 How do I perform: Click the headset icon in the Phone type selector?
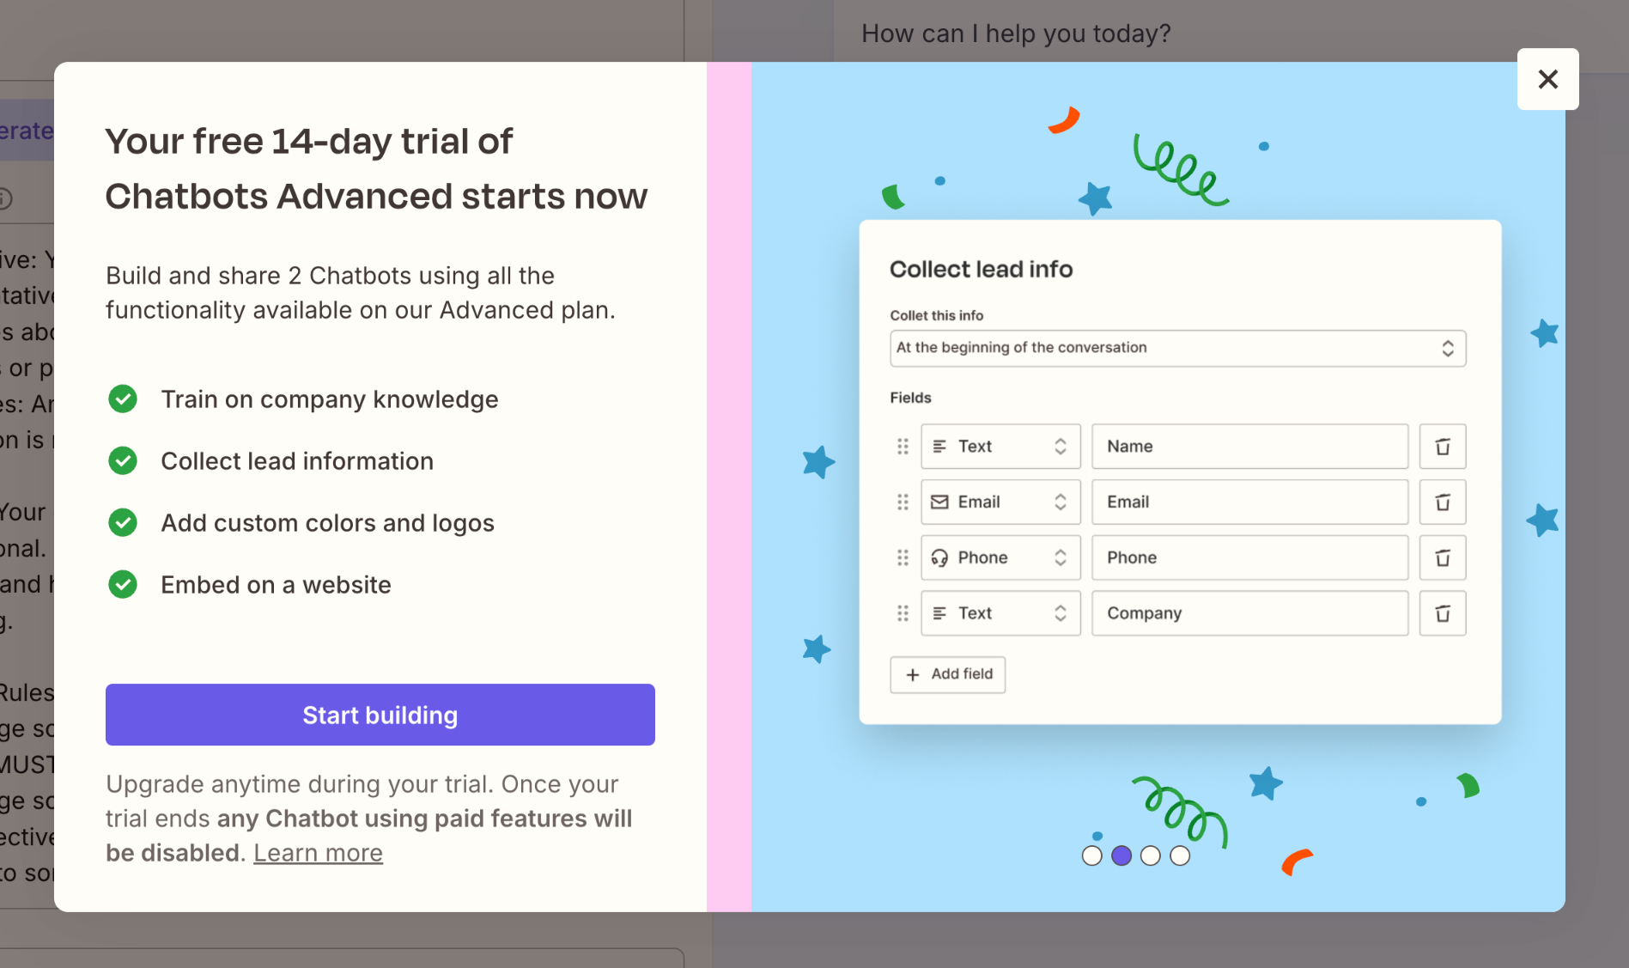coord(941,557)
